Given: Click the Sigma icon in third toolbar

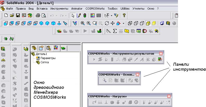Looking at the screenshot, I should [x=115, y=31].
